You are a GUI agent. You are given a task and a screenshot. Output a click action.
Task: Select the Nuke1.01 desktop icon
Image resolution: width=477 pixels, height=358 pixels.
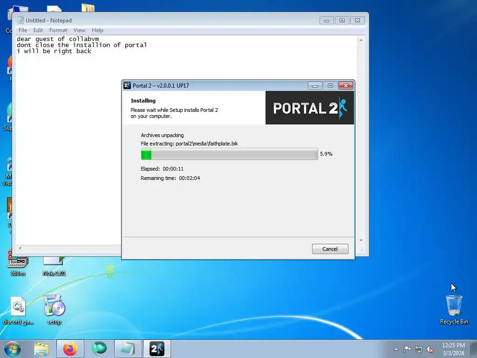pyautogui.click(x=54, y=267)
